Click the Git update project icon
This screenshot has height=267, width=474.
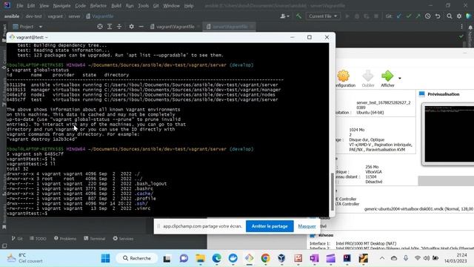click(399, 16)
